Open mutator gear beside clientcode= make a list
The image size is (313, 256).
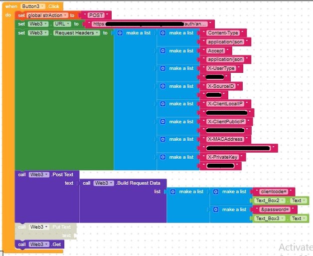click(216, 192)
